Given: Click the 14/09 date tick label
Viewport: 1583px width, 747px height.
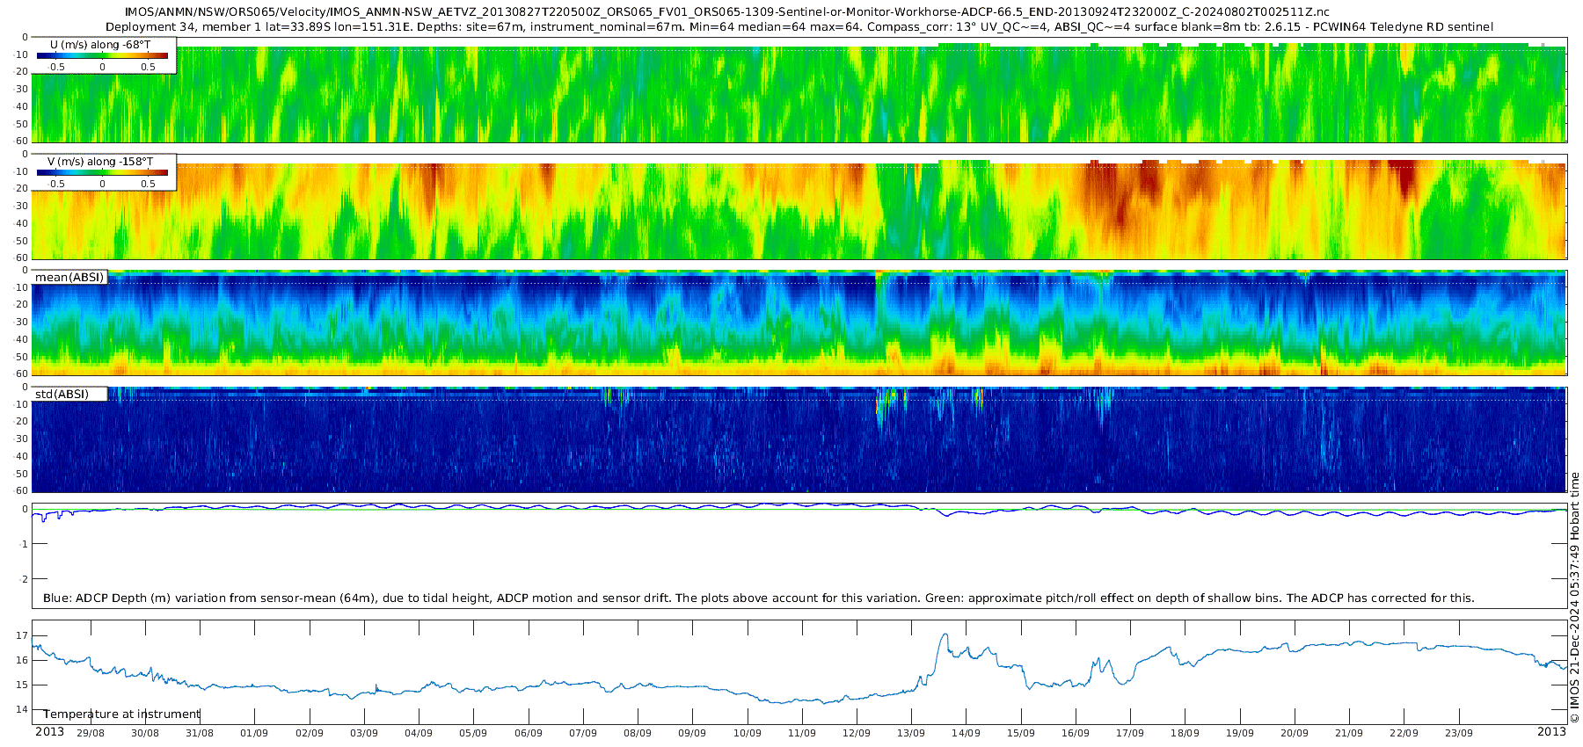Looking at the screenshot, I should (966, 733).
